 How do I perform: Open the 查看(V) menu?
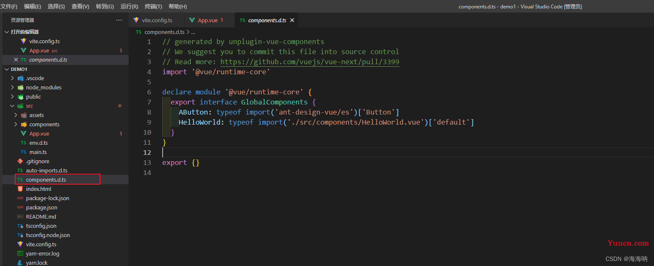coord(80,6)
